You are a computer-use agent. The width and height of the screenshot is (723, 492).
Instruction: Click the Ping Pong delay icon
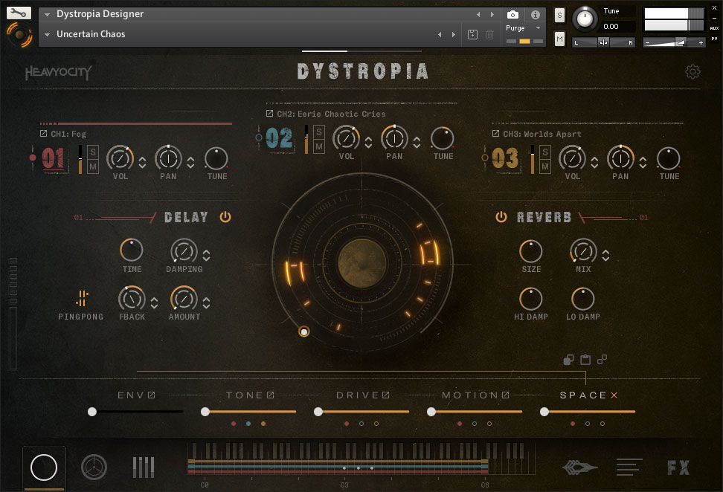pyautogui.click(x=81, y=299)
